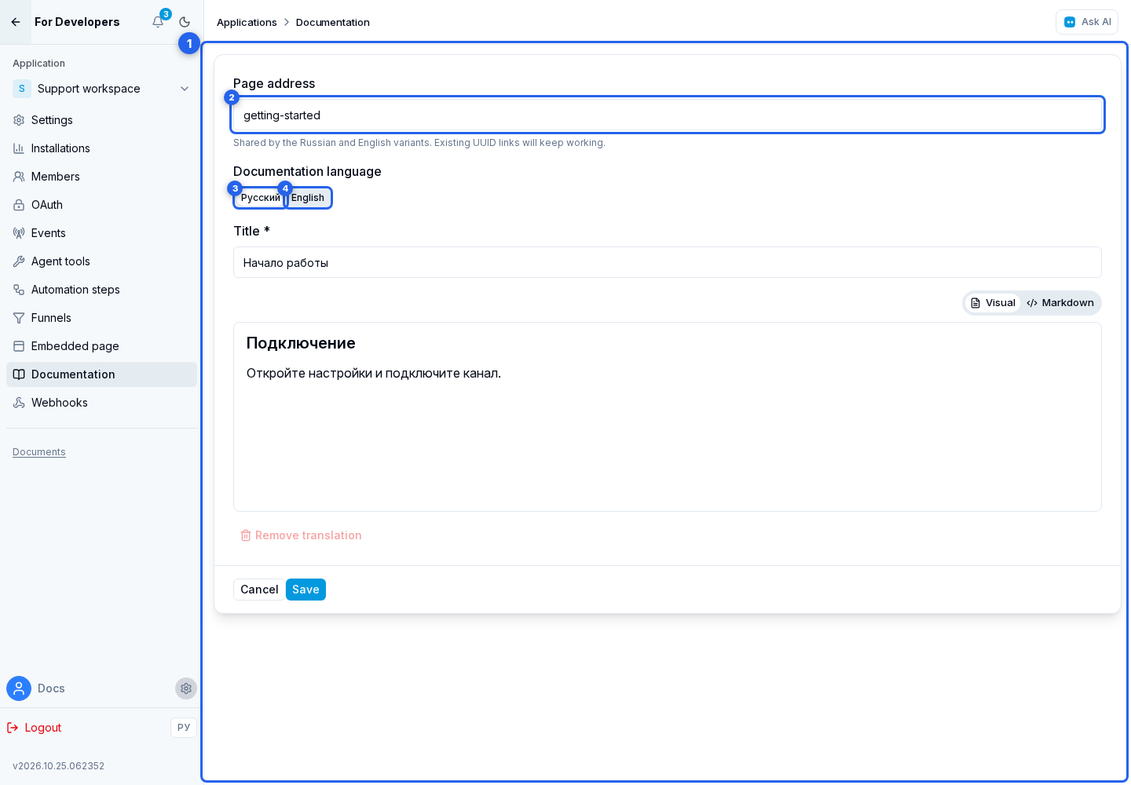Image resolution: width=1131 pixels, height=785 pixels.
Task: Toggle dark mode with the moon icon
Action: 185,22
